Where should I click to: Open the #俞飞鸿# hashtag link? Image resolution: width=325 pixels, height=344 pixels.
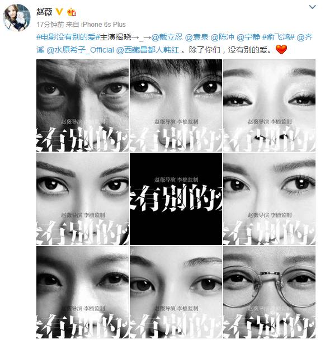pyautogui.click(x=278, y=37)
